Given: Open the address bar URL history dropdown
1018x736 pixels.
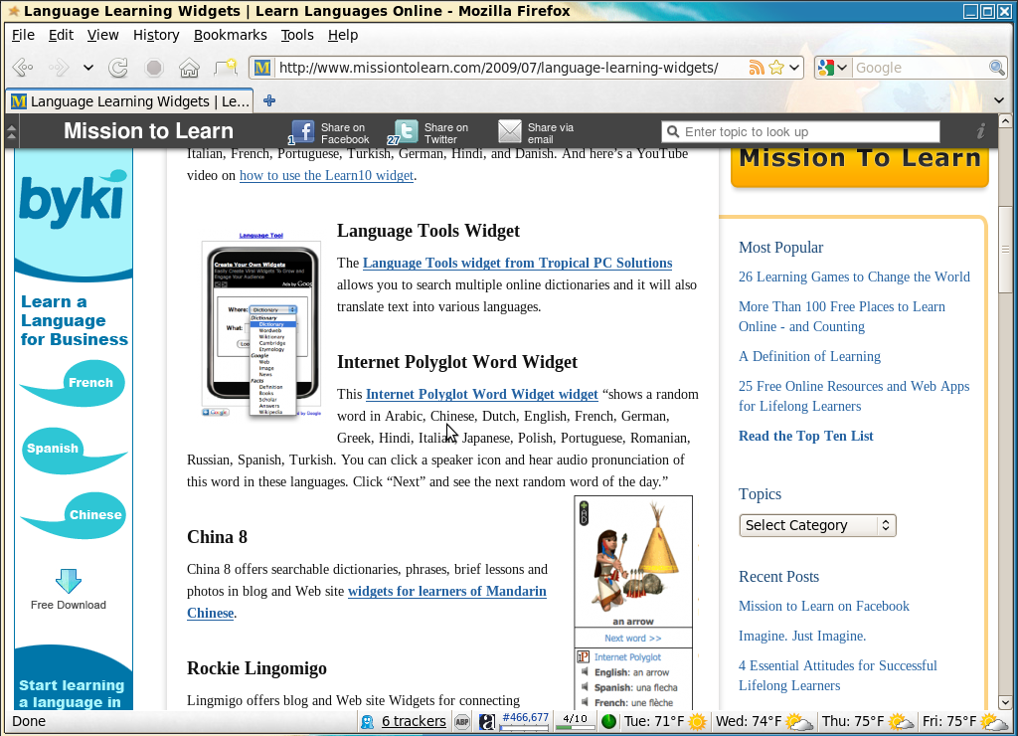Looking at the screenshot, I should point(794,68).
